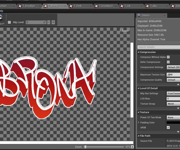Open Mip Gen Settings dropdown
The height and width of the screenshot is (150, 180).
[x=173, y=93]
